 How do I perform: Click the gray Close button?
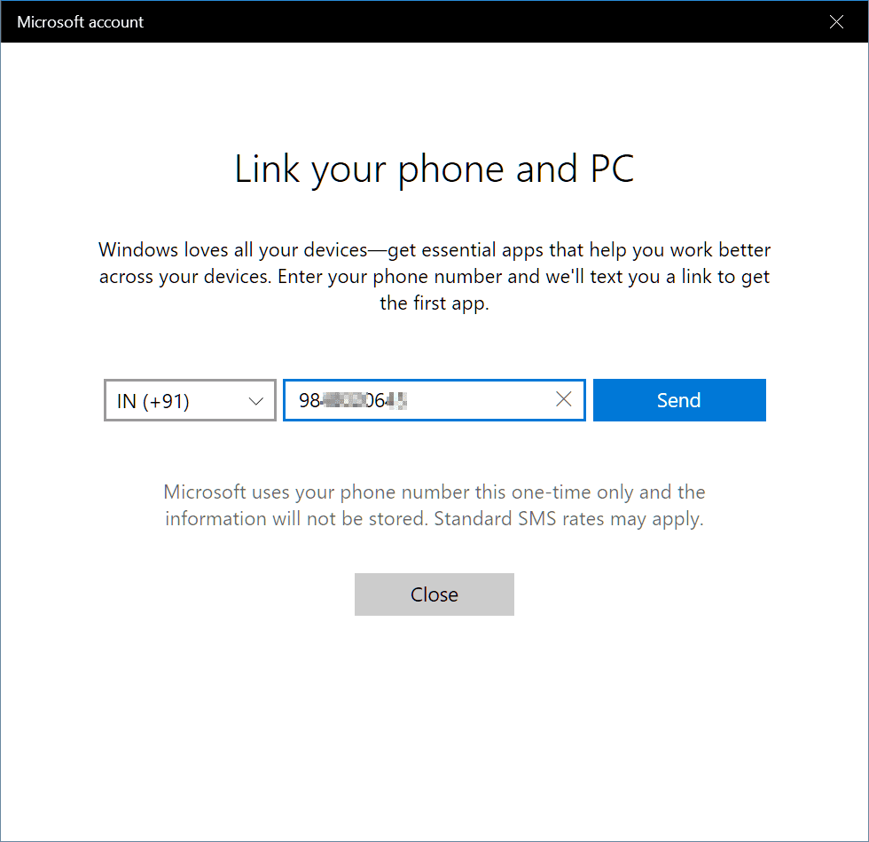pos(434,594)
